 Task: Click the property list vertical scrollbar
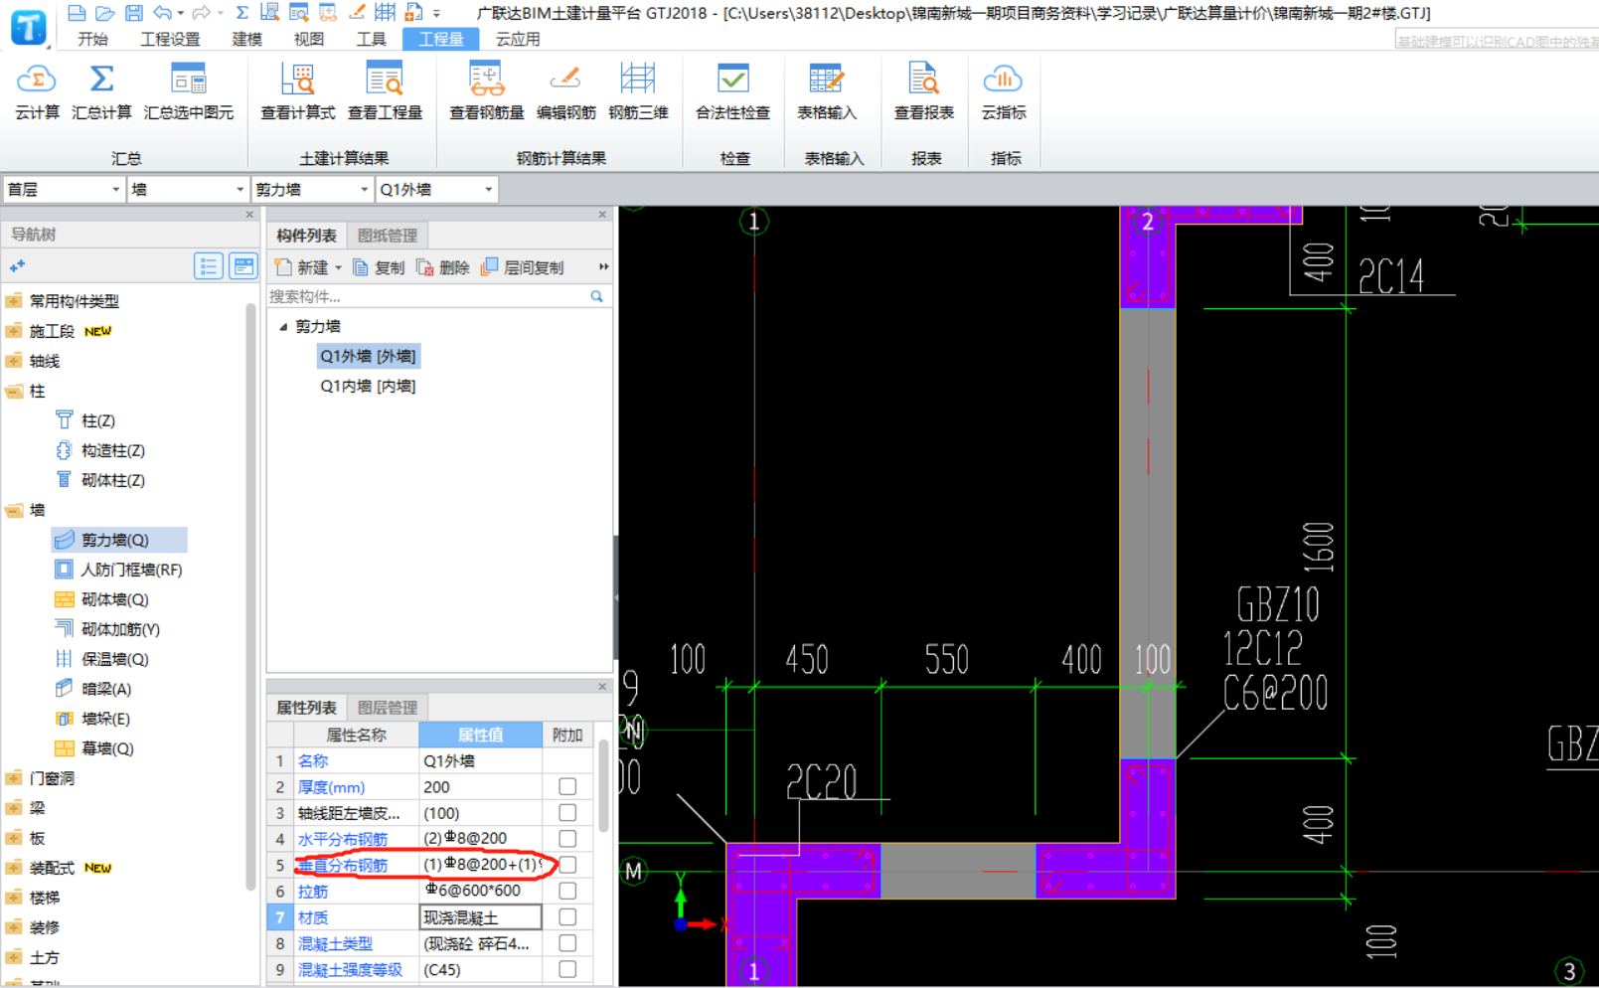tap(602, 785)
